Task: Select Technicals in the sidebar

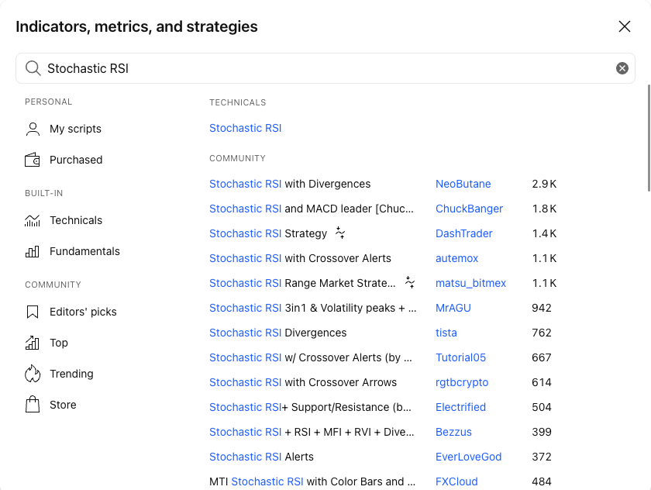Action: (x=76, y=220)
